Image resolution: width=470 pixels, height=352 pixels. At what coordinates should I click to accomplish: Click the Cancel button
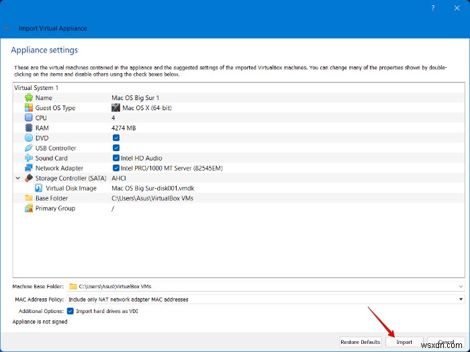pos(446,342)
